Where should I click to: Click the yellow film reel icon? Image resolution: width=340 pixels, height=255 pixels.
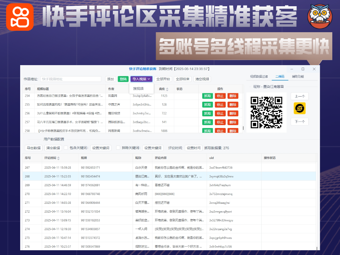click(299, 108)
